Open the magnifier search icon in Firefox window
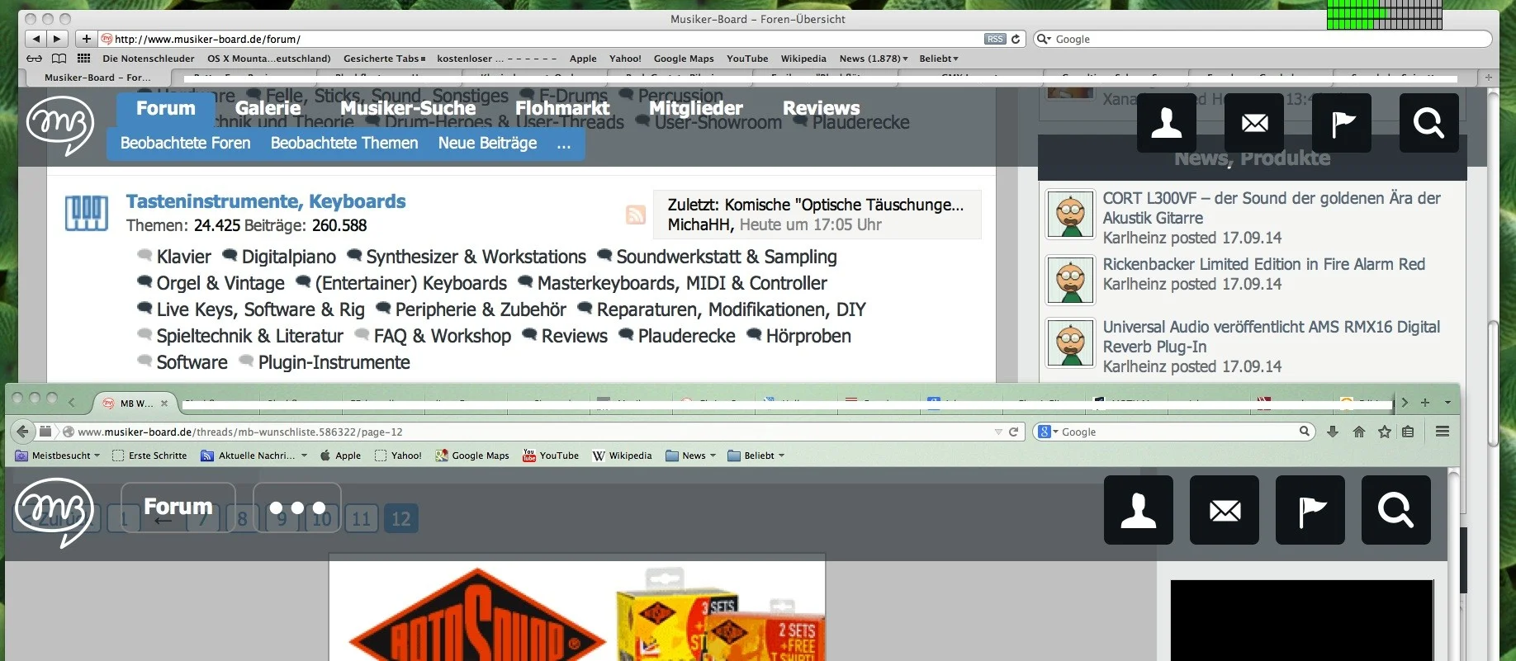Screen dimensions: 1516x661 [1396, 510]
